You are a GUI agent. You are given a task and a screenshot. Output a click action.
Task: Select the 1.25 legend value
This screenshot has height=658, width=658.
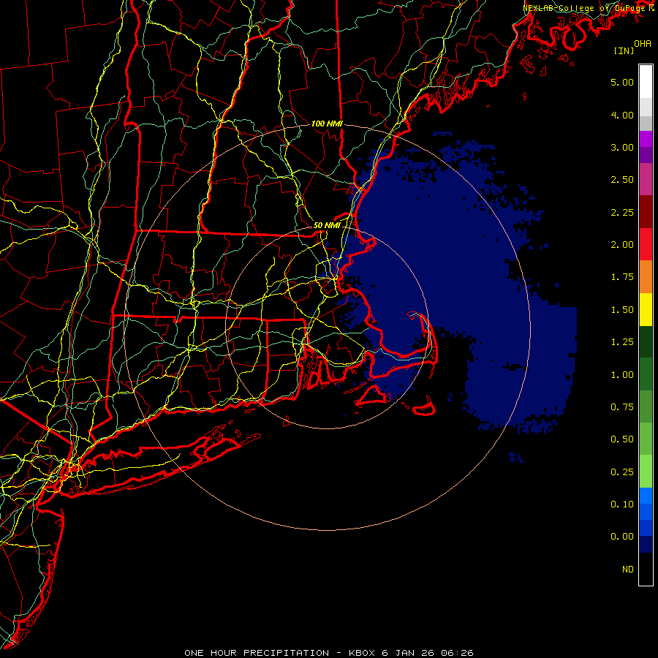coord(622,342)
